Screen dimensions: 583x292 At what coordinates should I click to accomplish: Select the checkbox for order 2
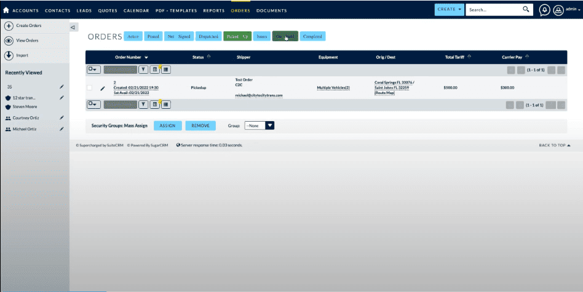coord(89,88)
